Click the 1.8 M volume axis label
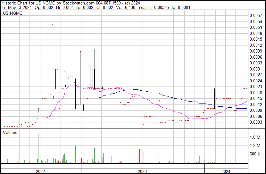The height and width of the screenshot is (174, 266). [255, 137]
